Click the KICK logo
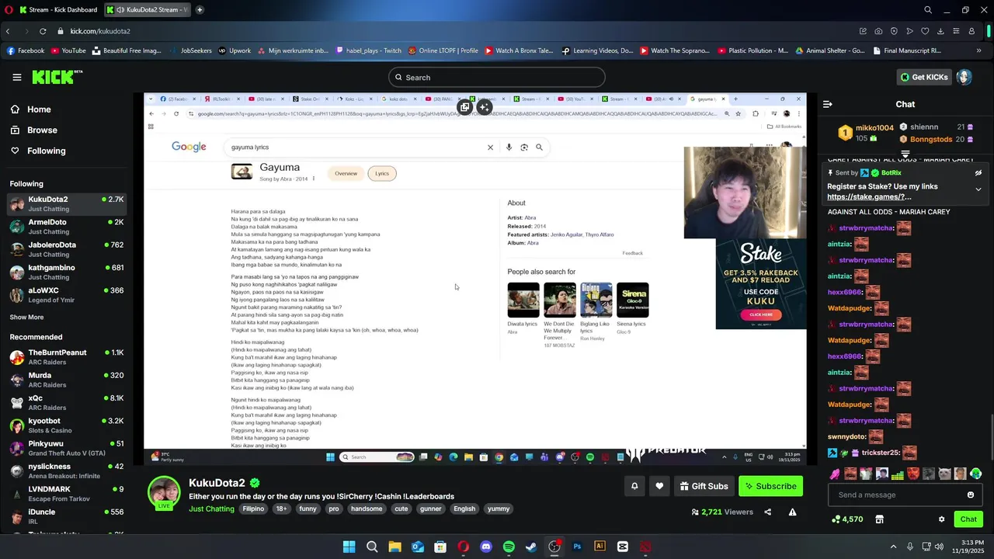The height and width of the screenshot is (559, 994). 56,77
